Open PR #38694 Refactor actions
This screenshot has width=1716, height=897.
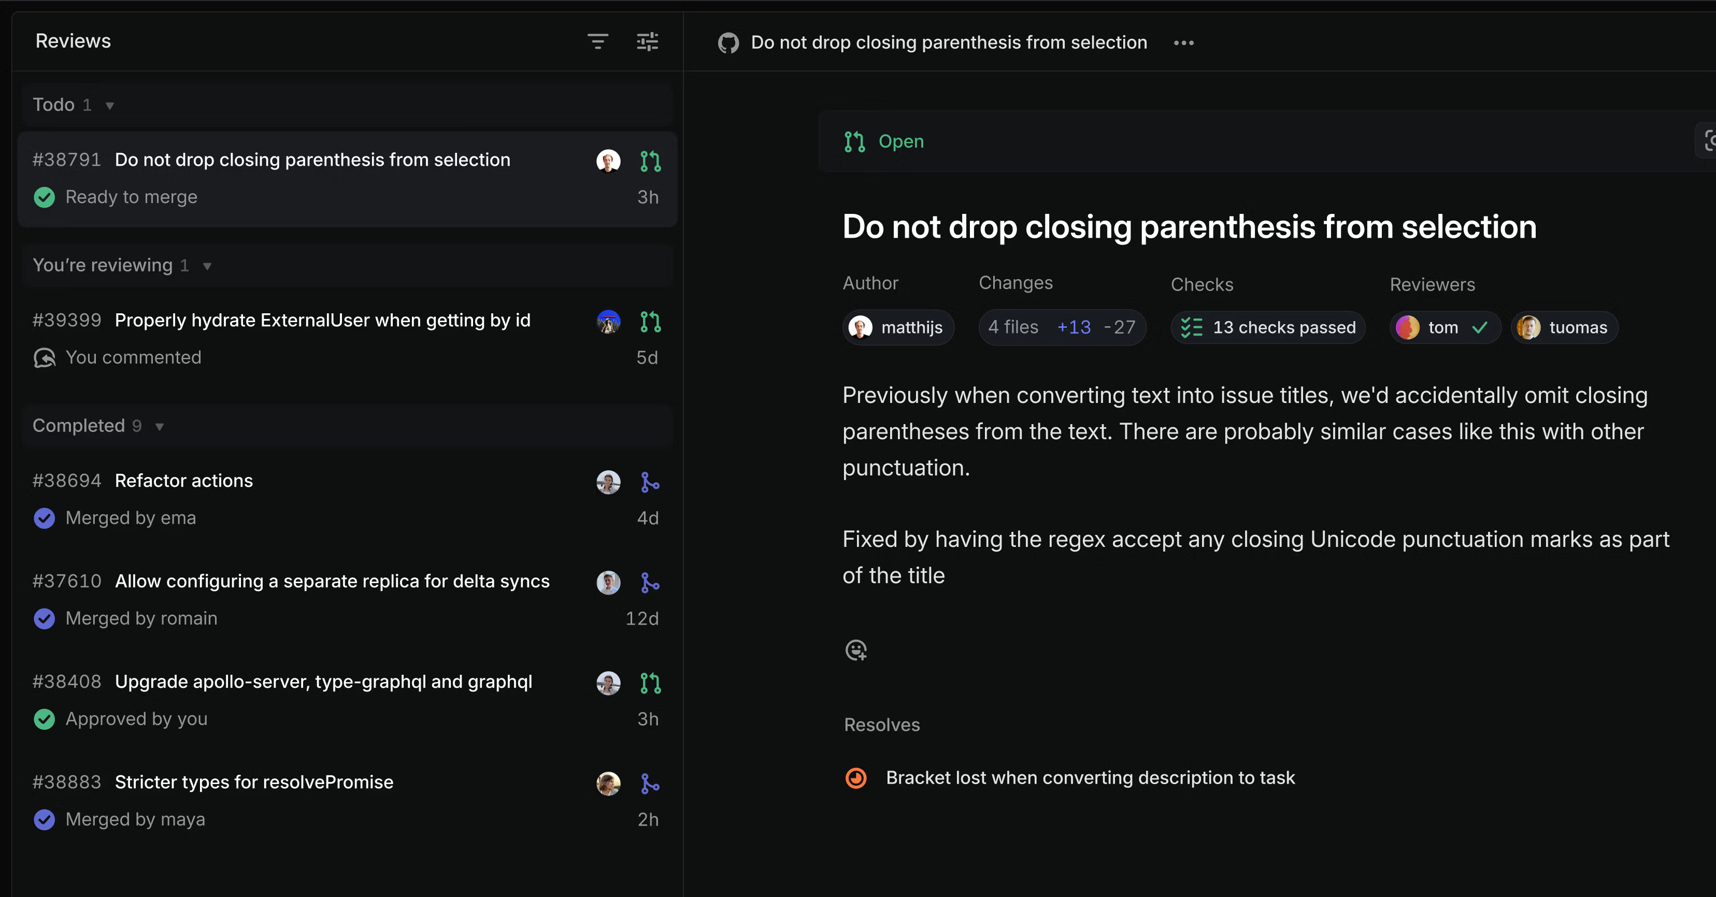tap(348, 500)
